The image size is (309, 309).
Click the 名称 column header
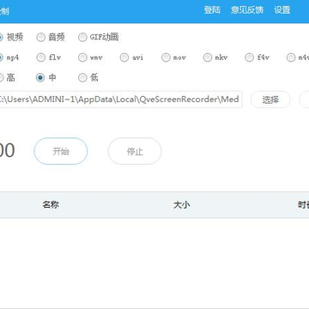51,205
